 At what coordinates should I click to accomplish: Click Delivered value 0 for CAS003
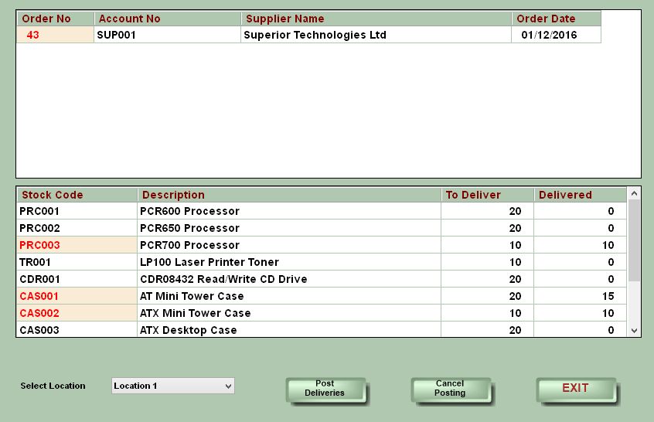[x=581, y=330]
